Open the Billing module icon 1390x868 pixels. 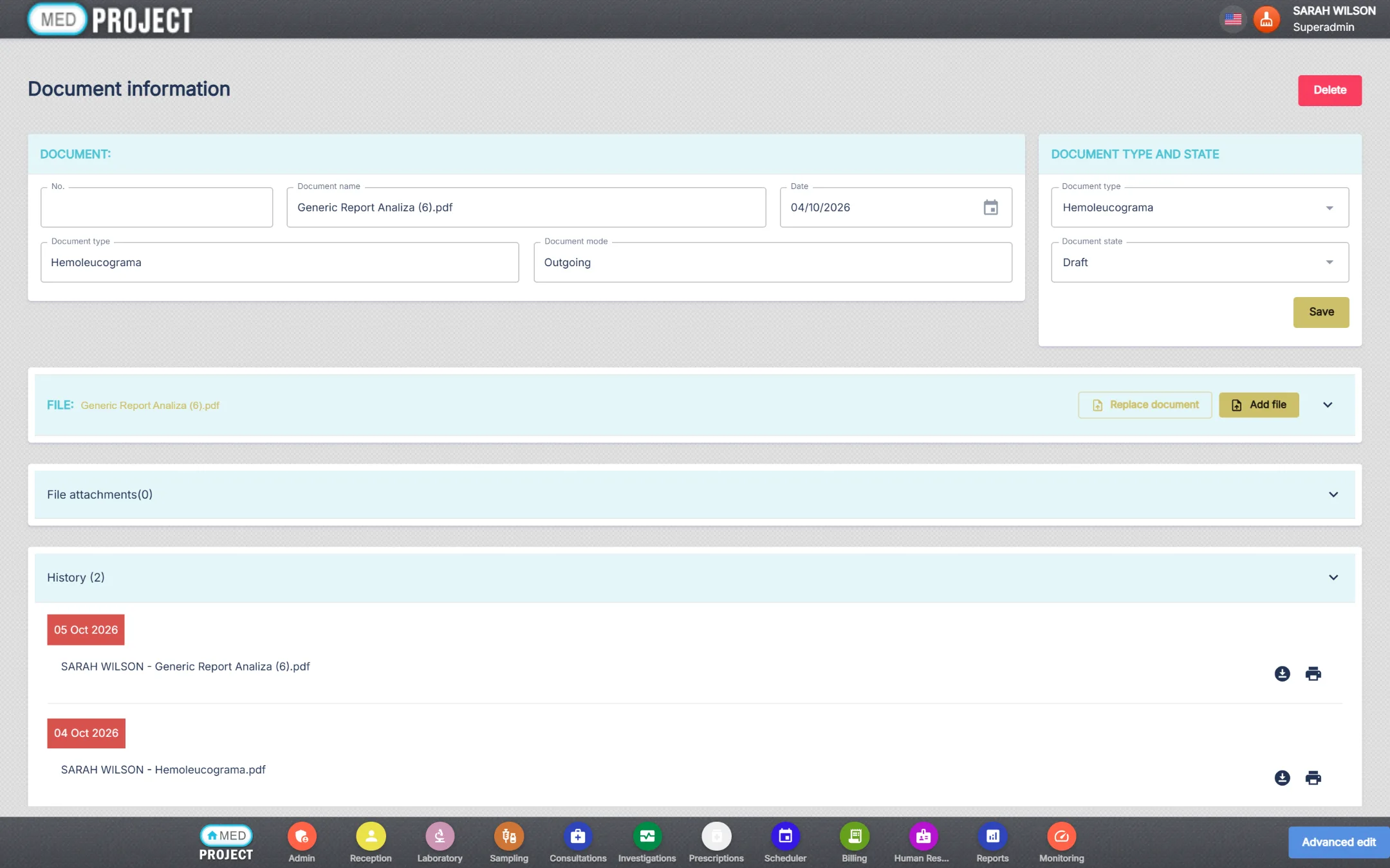pos(855,836)
